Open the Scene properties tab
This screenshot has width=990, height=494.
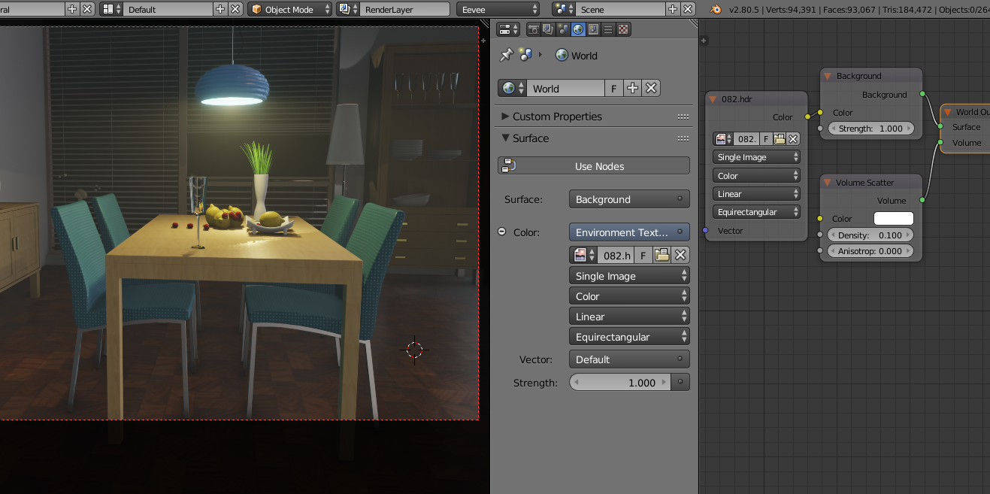tap(563, 29)
